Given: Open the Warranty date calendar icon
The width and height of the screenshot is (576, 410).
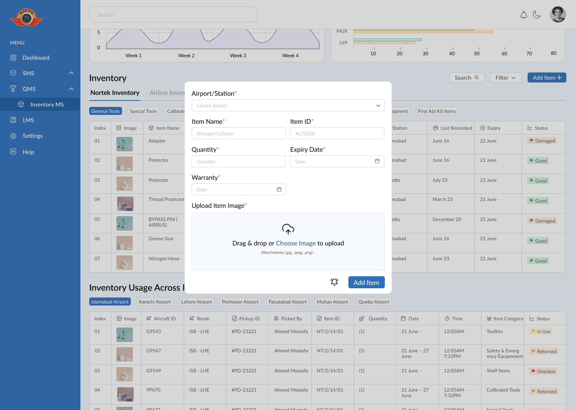Looking at the screenshot, I should [279, 189].
